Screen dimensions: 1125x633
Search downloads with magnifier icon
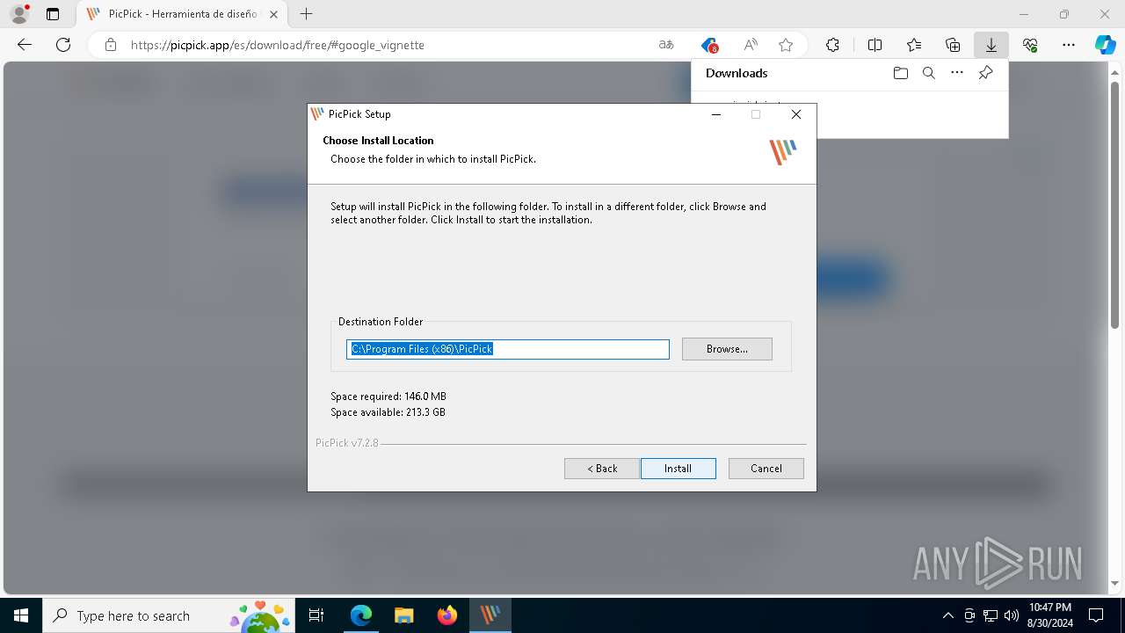click(x=929, y=73)
